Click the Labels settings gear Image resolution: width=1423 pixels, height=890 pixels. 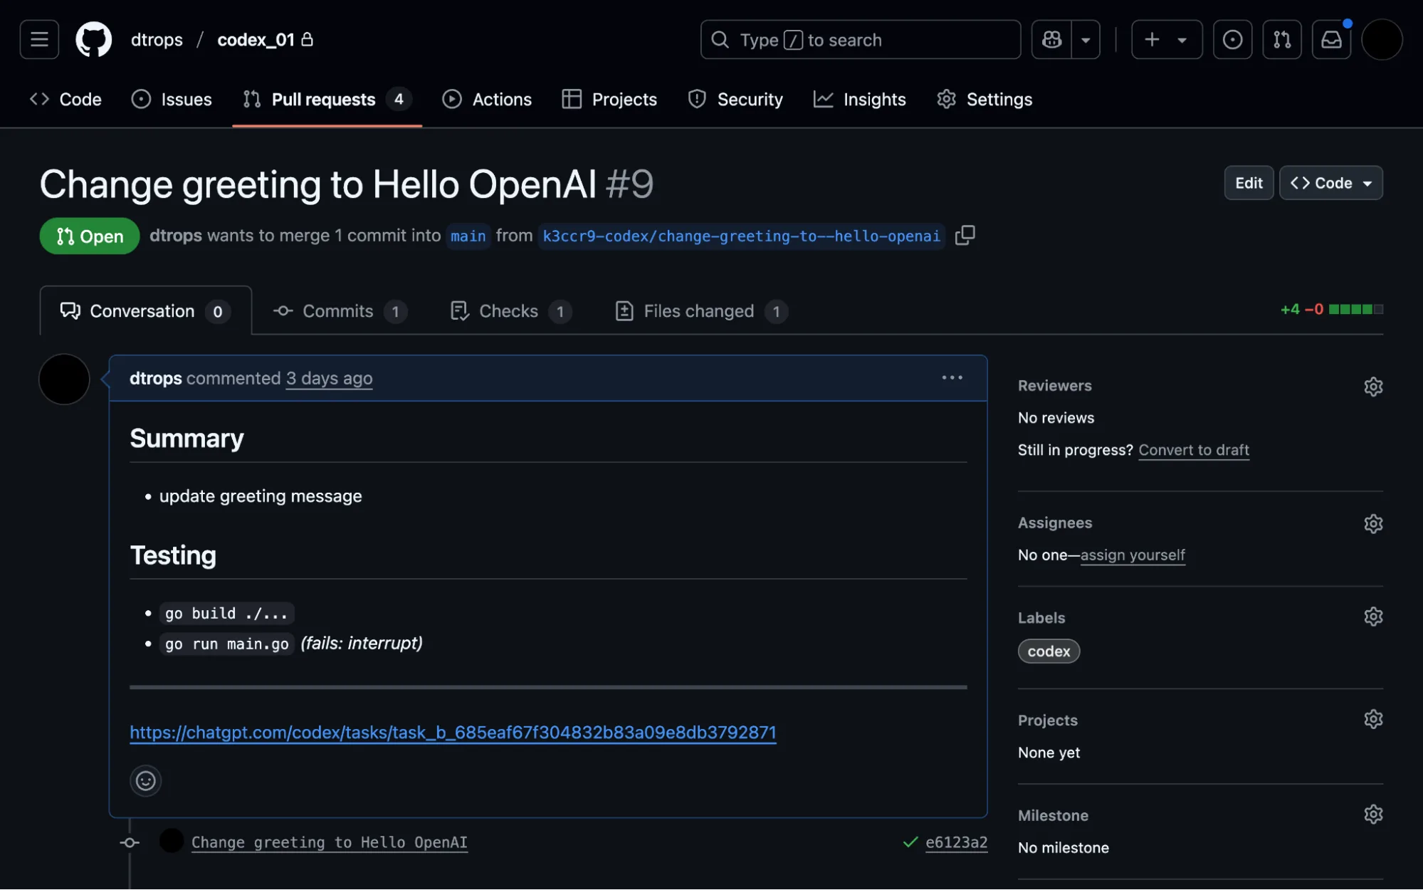[x=1372, y=617]
